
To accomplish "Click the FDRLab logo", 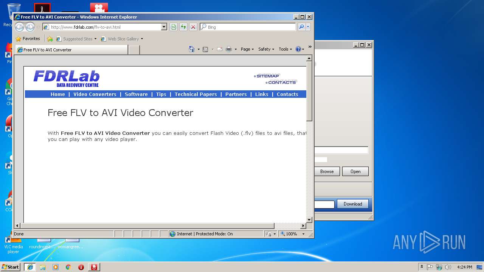I will click(x=67, y=79).
